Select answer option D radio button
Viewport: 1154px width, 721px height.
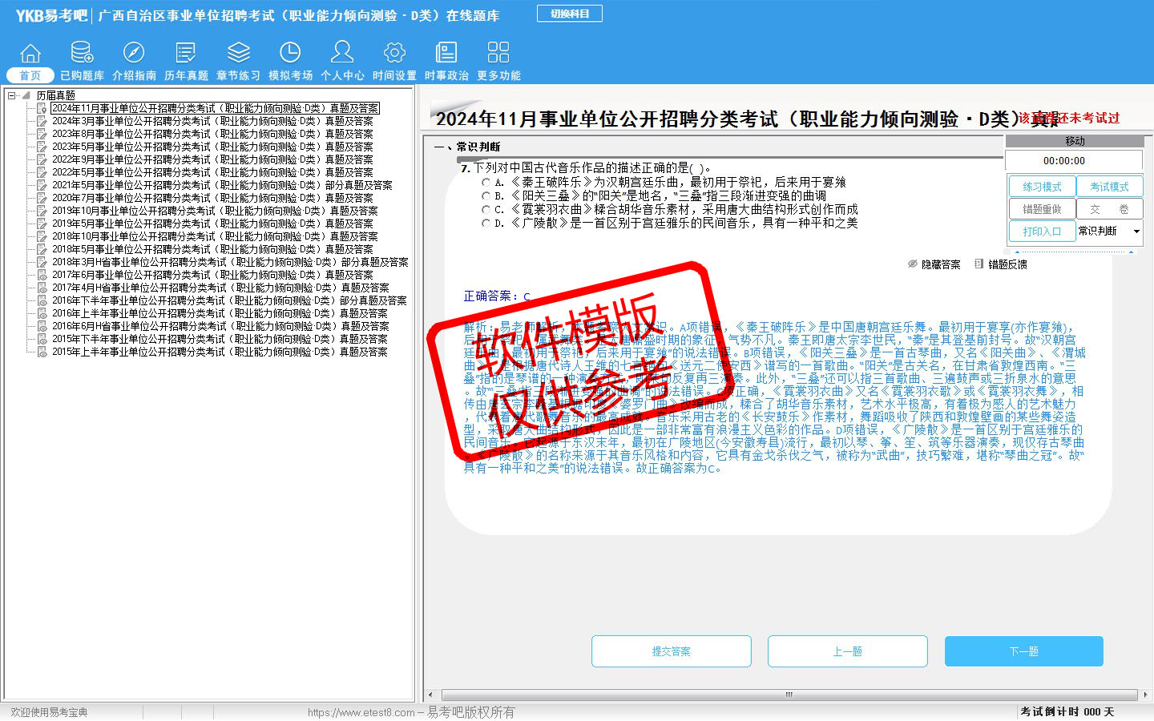point(486,224)
